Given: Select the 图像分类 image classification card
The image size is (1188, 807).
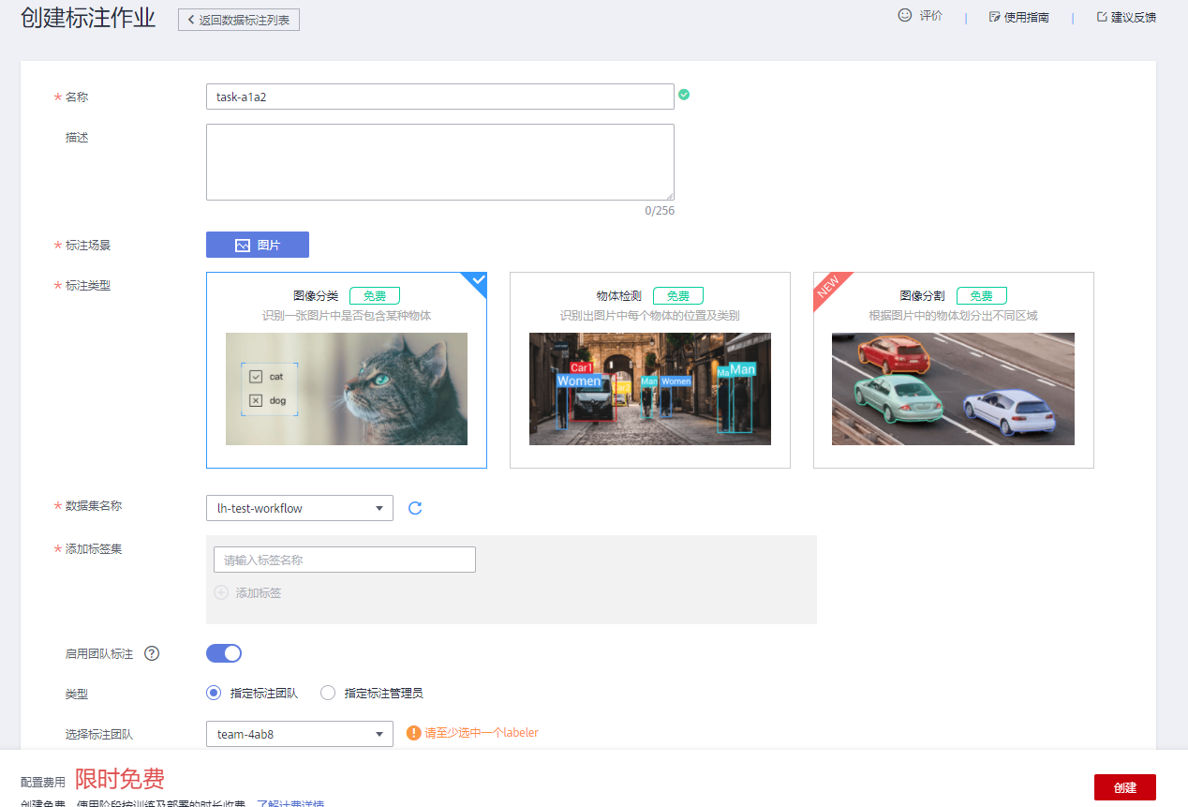Looking at the screenshot, I should click(x=347, y=370).
